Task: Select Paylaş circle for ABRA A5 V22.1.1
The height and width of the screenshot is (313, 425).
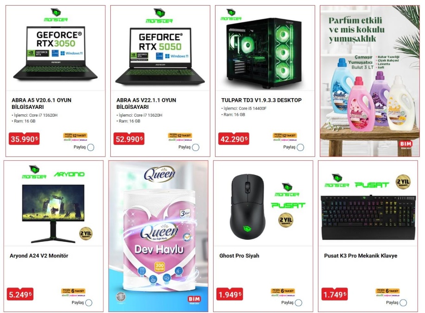Action: pyautogui.click(x=196, y=147)
